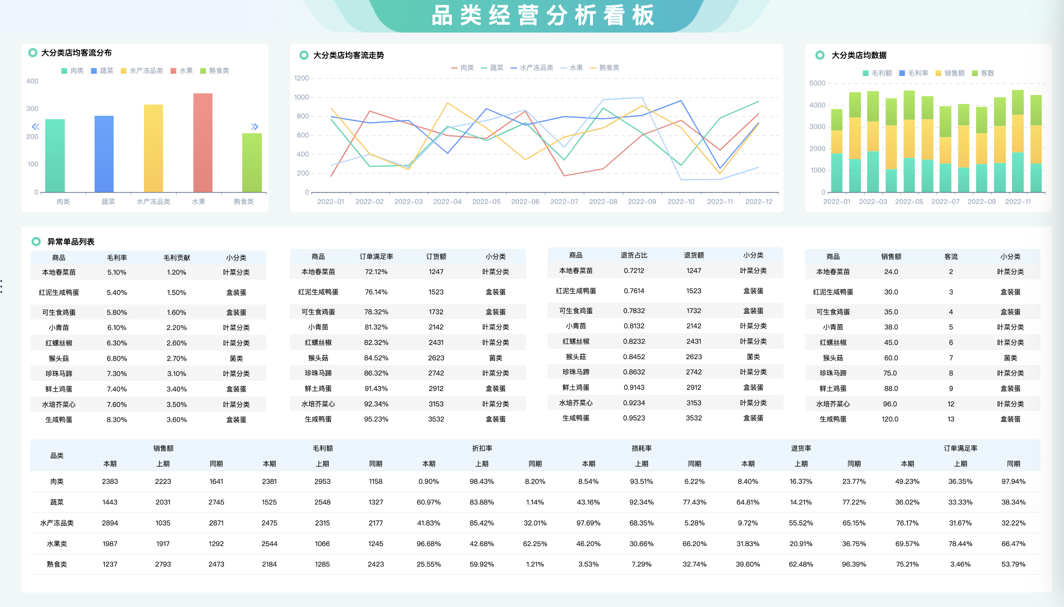Click 水果 label under bar chart axis

click(x=198, y=201)
